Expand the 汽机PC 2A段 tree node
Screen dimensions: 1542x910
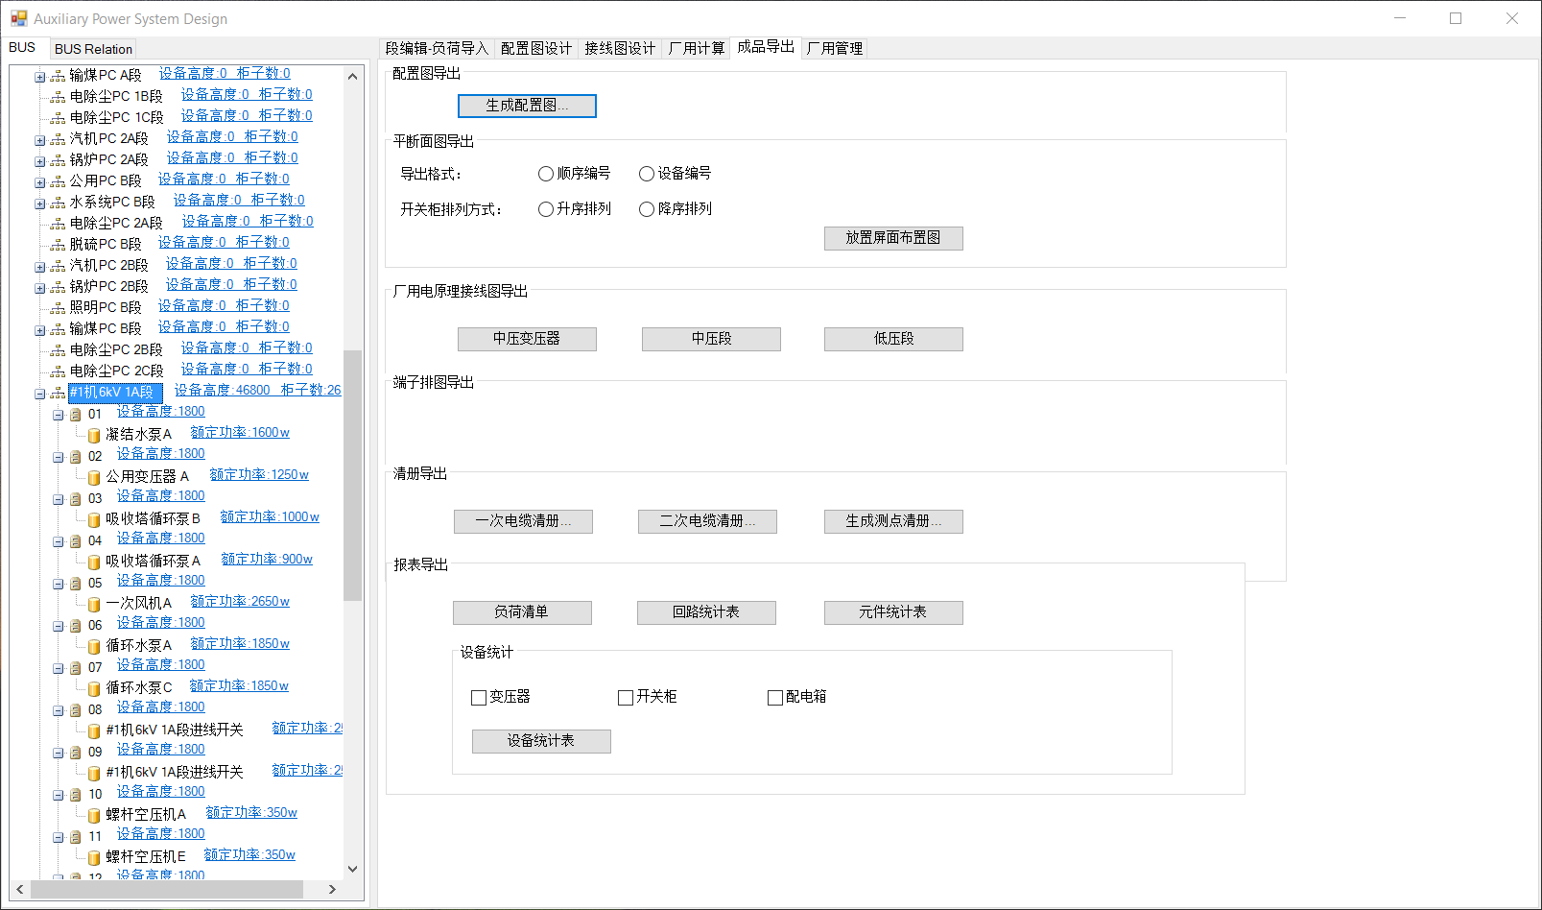tap(40, 140)
